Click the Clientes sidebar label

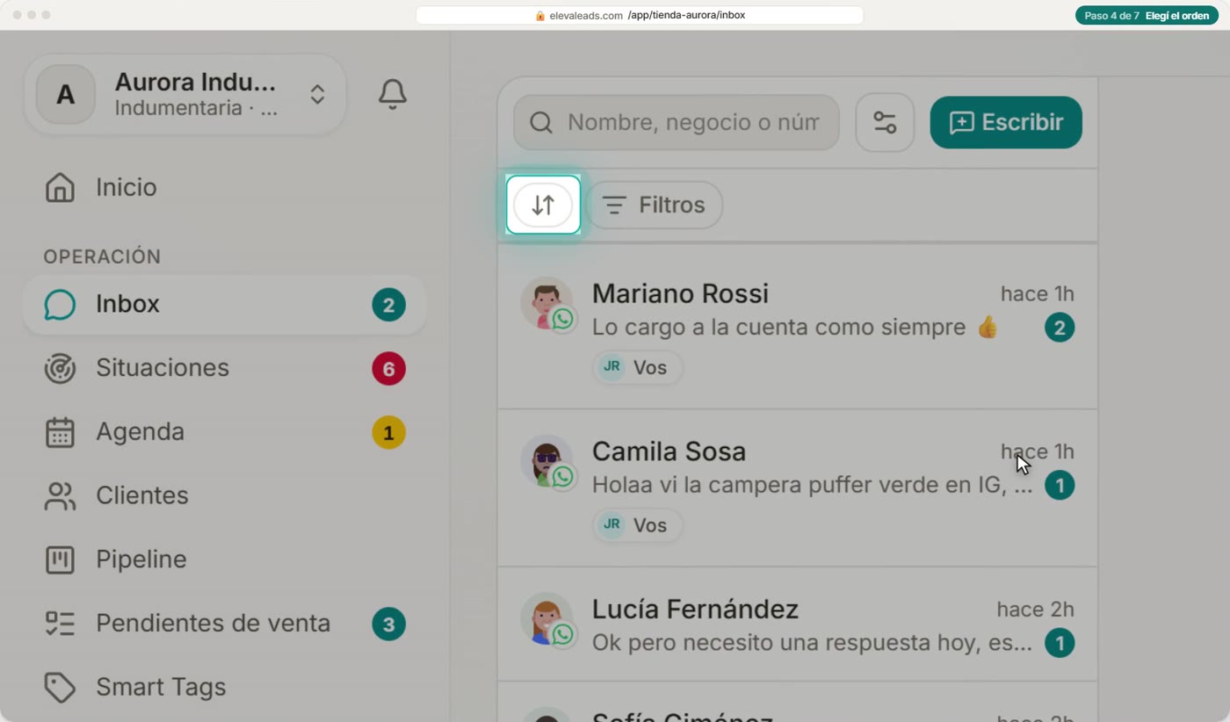(142, 495)
